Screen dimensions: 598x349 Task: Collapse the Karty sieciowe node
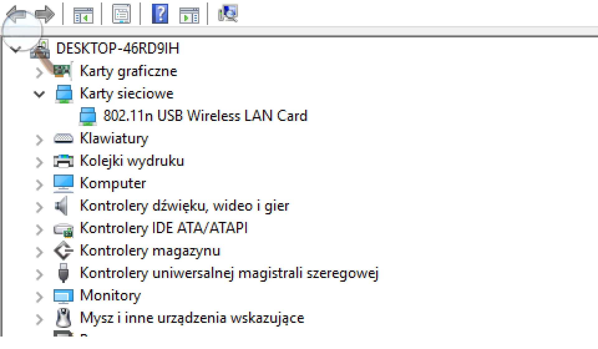[39, 94]
